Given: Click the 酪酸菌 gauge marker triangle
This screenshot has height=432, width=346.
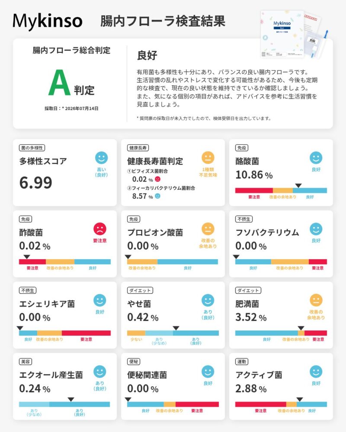Looking at the screenshot, I should [298, 185].
